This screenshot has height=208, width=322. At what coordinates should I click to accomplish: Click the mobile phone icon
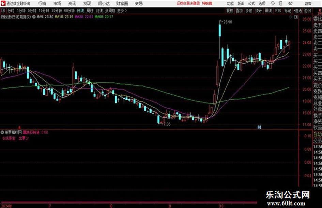[x=281, y=3]
